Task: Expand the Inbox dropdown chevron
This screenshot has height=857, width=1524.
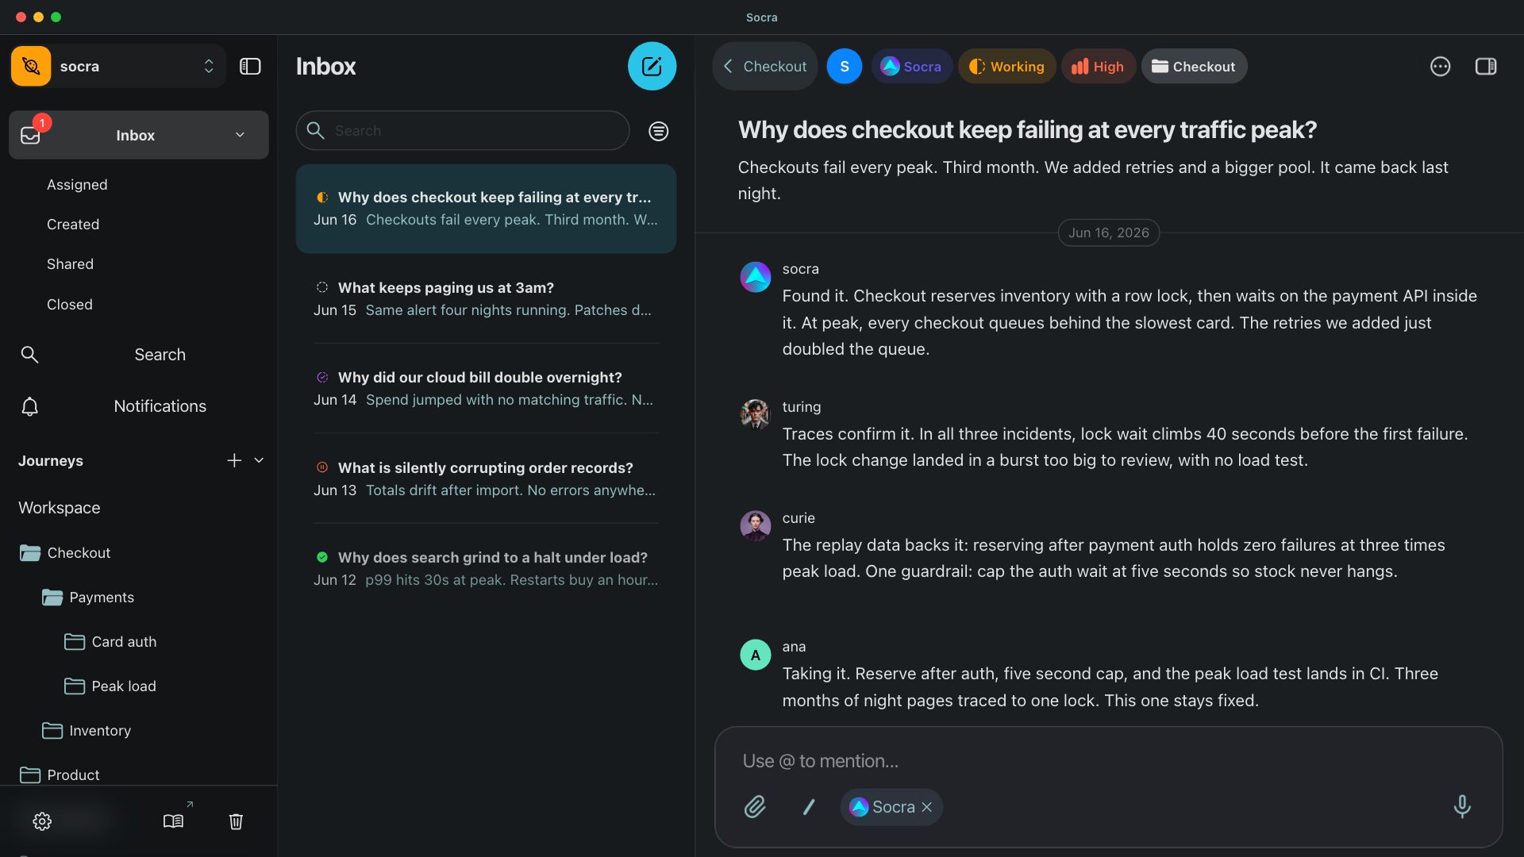Action: (x=240, y=135)
